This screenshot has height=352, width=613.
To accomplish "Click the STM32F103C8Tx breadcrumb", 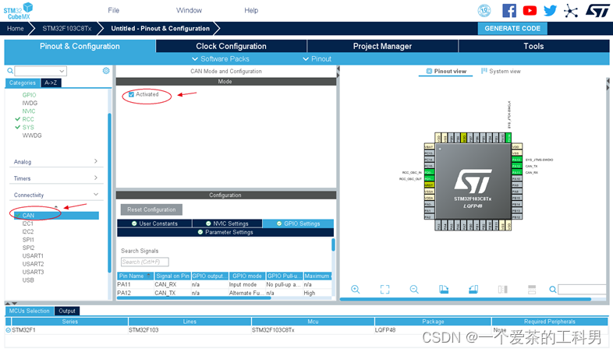I will 67,29.
